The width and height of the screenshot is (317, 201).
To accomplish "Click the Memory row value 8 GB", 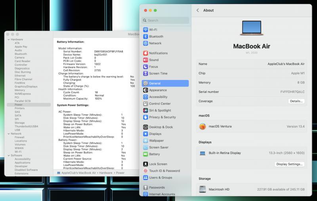I will 301,82.
